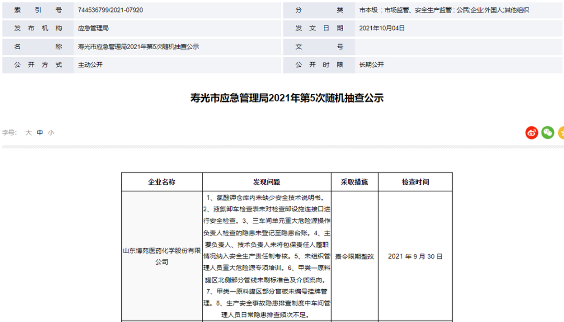This screenshot has height=322, width=564.
Task: Share page via WeChat icon
Action: [547, 133]
